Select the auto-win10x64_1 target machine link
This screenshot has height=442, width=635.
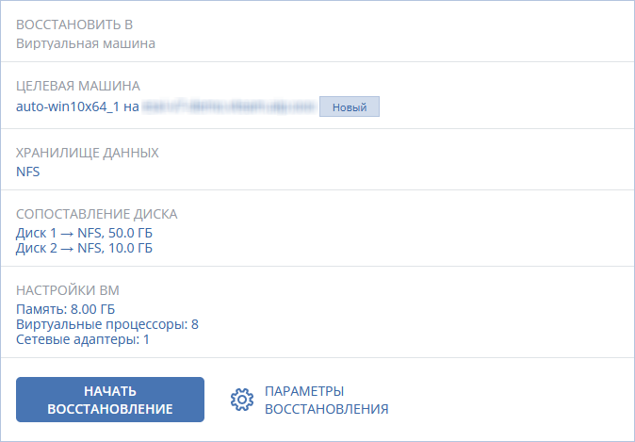click(68, 106)
